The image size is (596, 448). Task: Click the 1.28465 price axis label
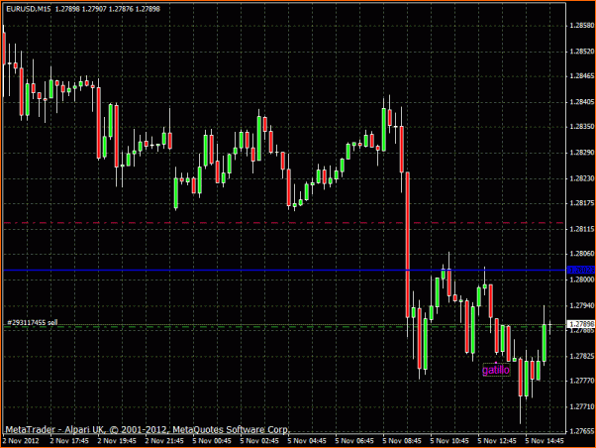[581, 76]
